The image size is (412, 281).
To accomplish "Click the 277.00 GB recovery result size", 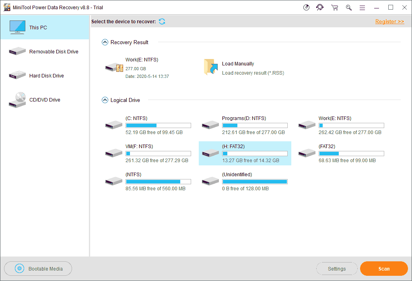I will (136, 69).
